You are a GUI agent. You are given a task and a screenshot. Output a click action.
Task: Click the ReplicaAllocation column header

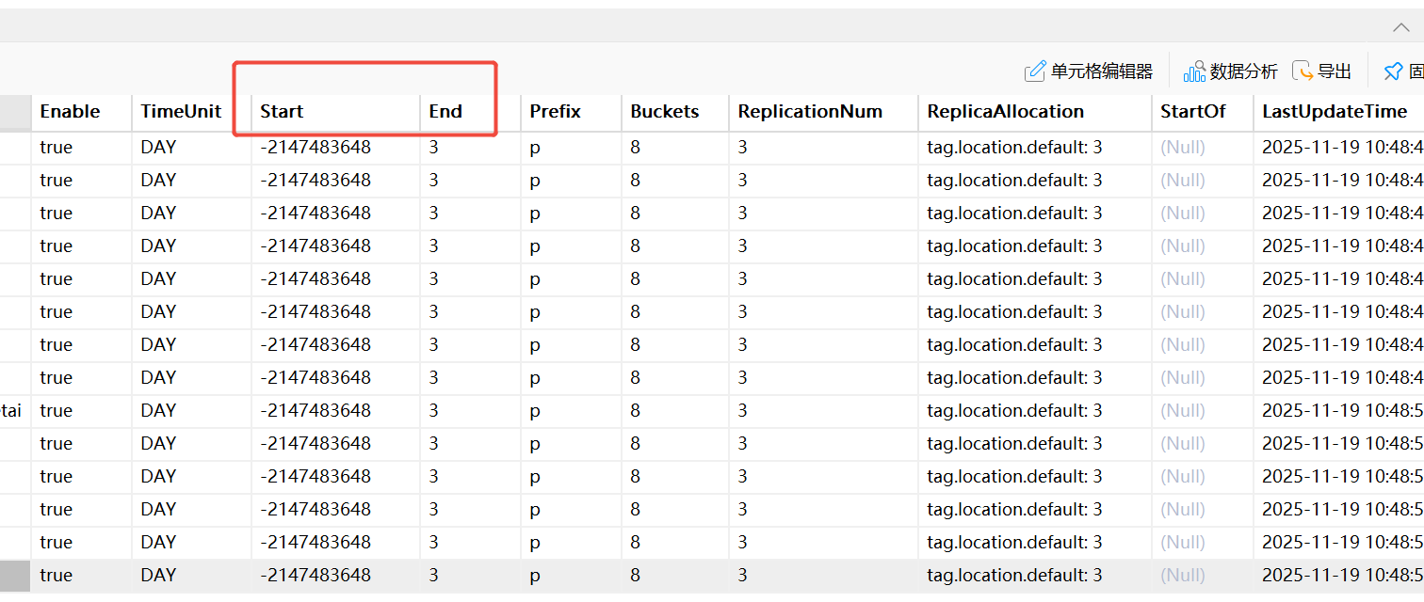1005,111
